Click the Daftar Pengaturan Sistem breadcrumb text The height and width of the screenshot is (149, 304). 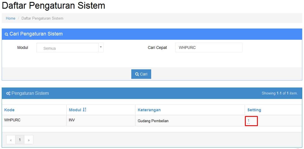point(42,18)
